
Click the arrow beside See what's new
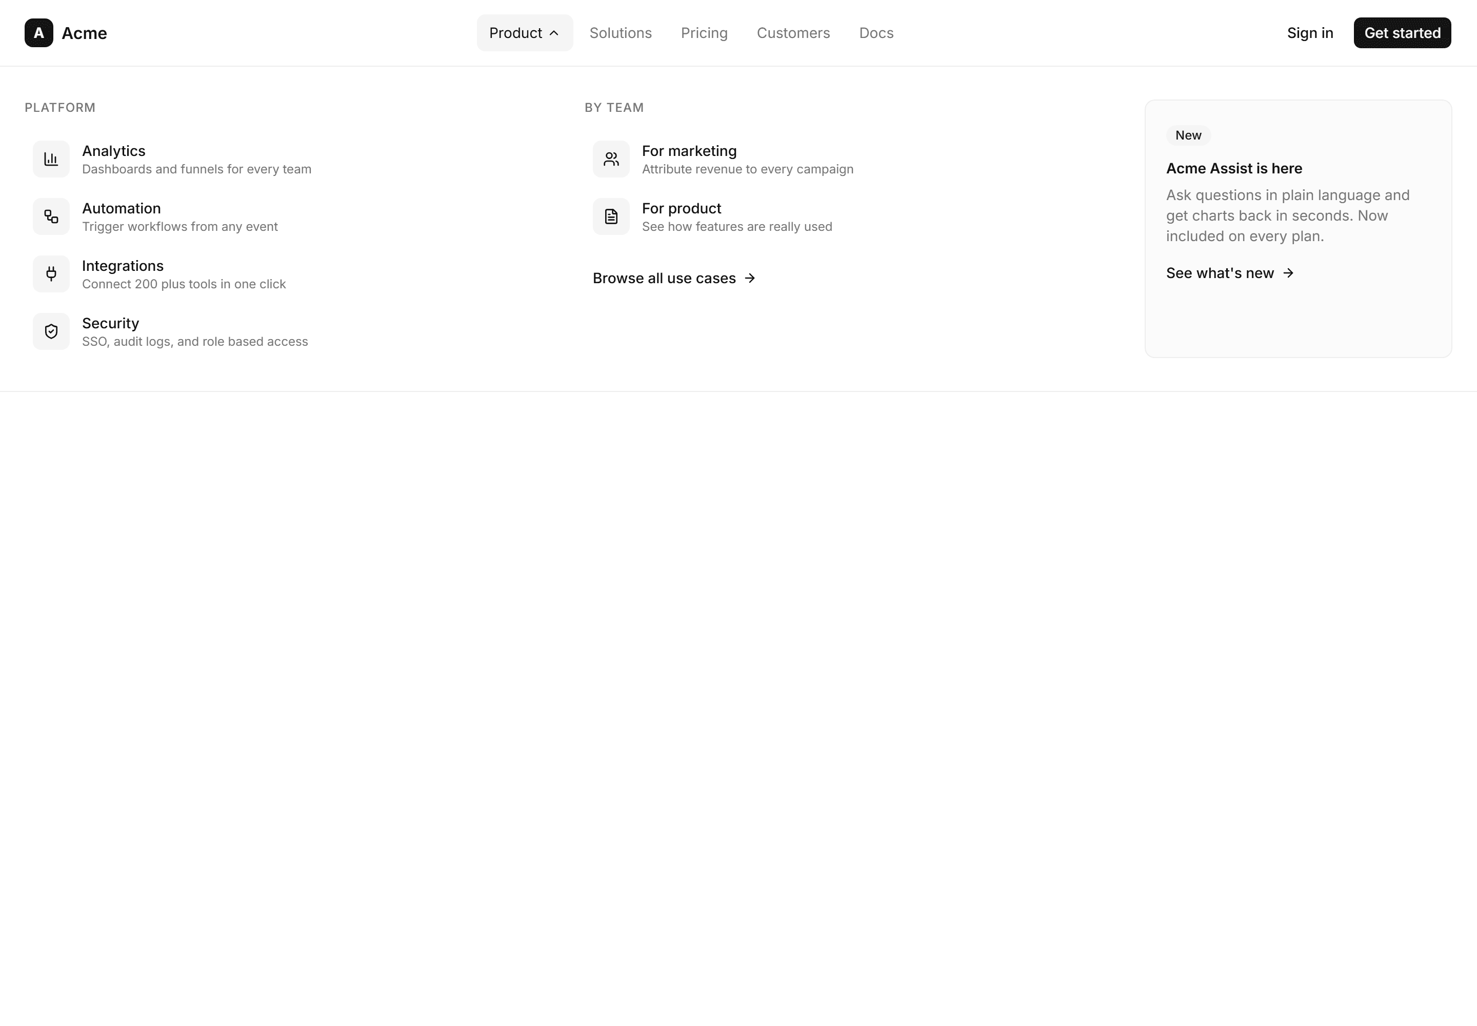(x=1288, y=273)
